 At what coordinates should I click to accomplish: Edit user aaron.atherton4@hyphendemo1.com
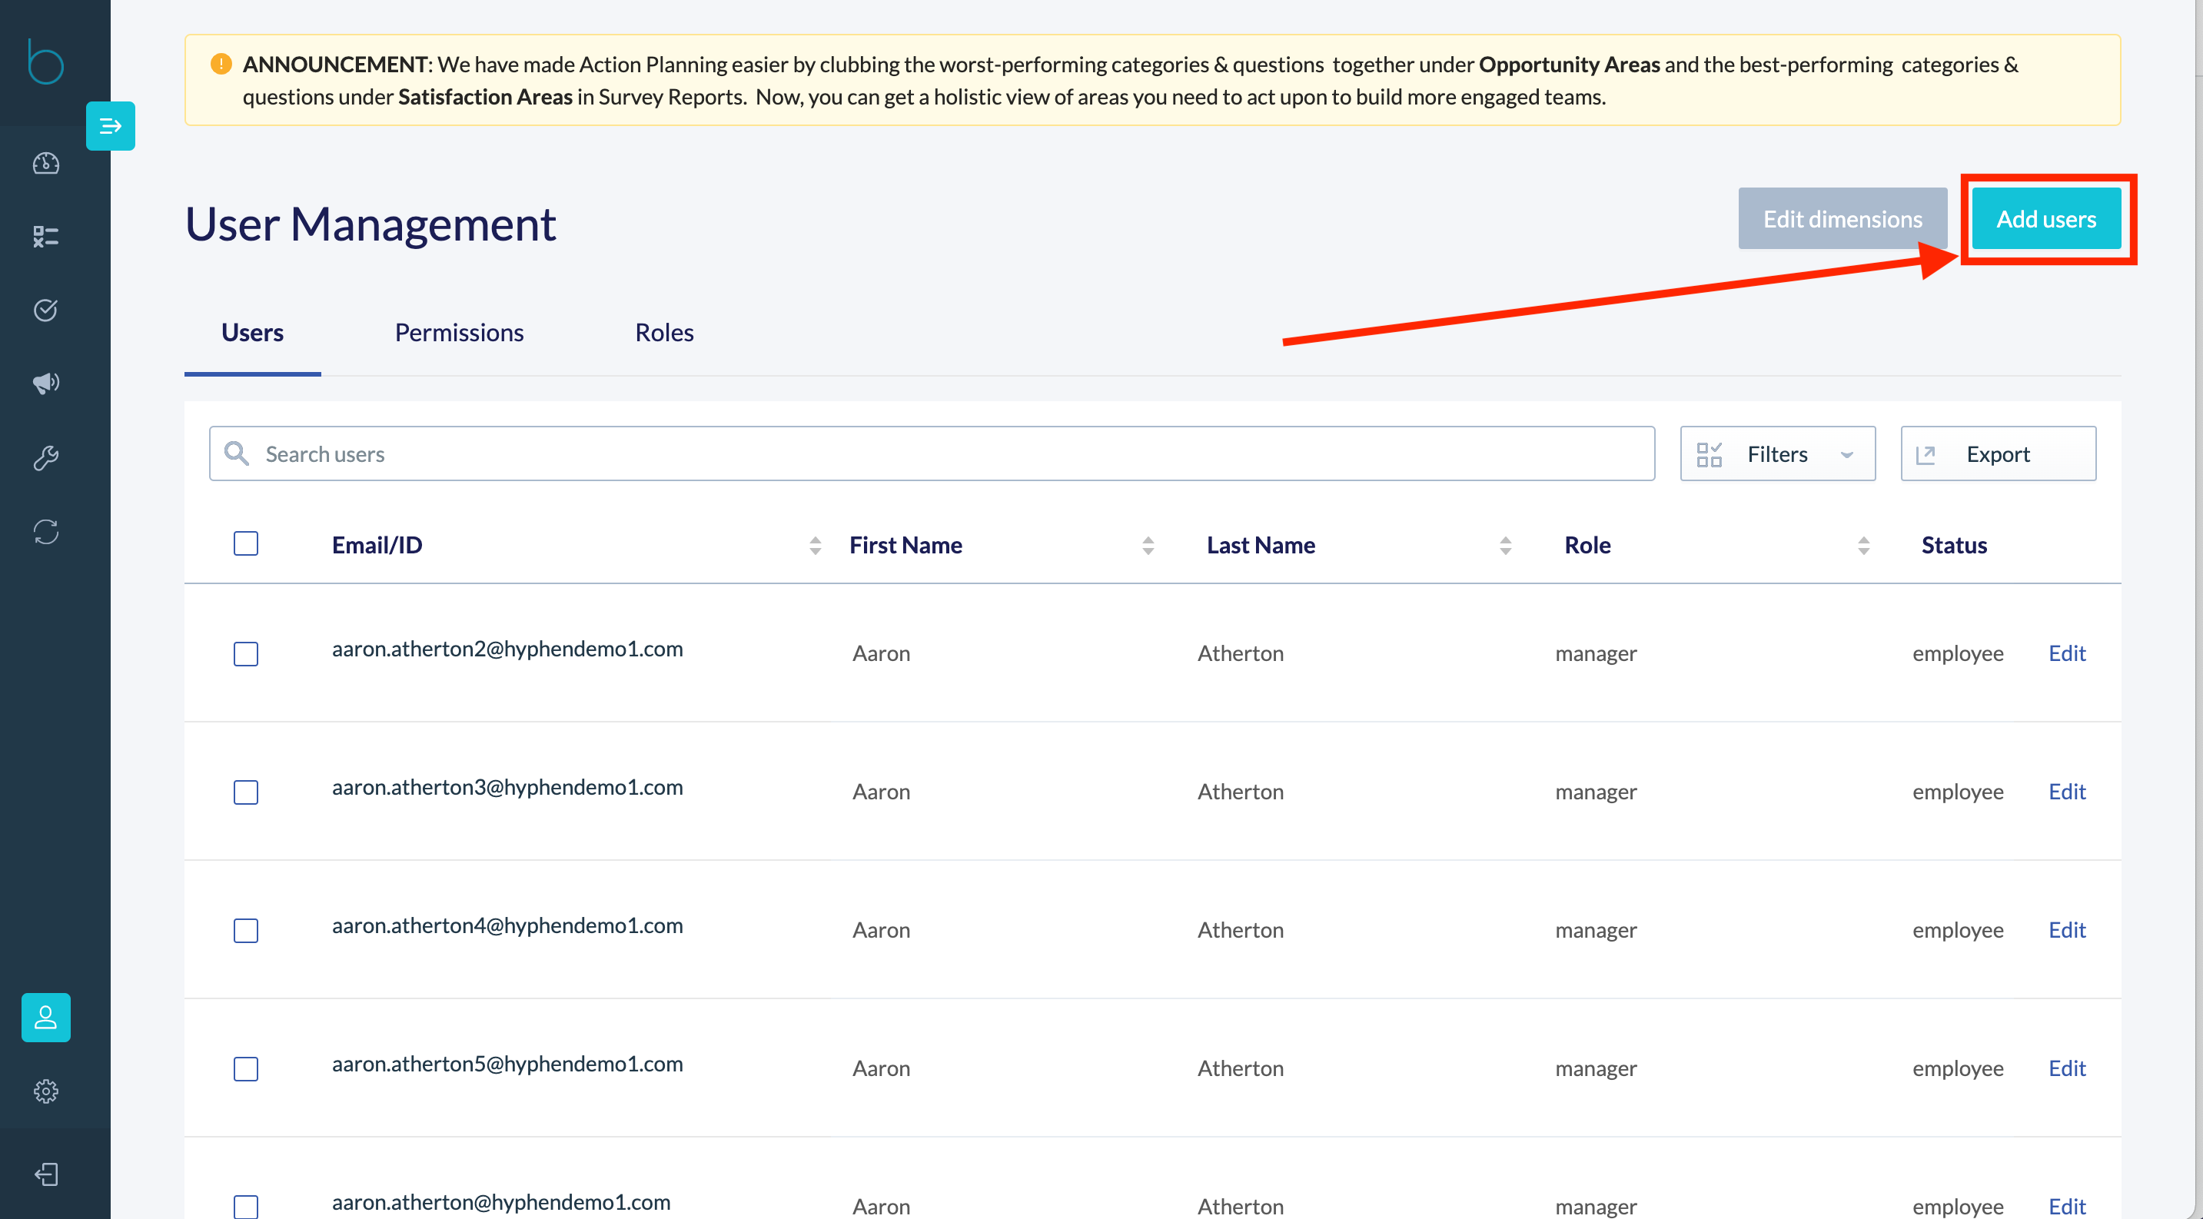(2067, 930)
